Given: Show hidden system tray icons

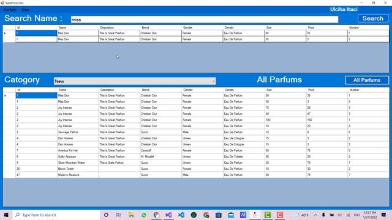Looking at the screenshot, I should (315, 215).
